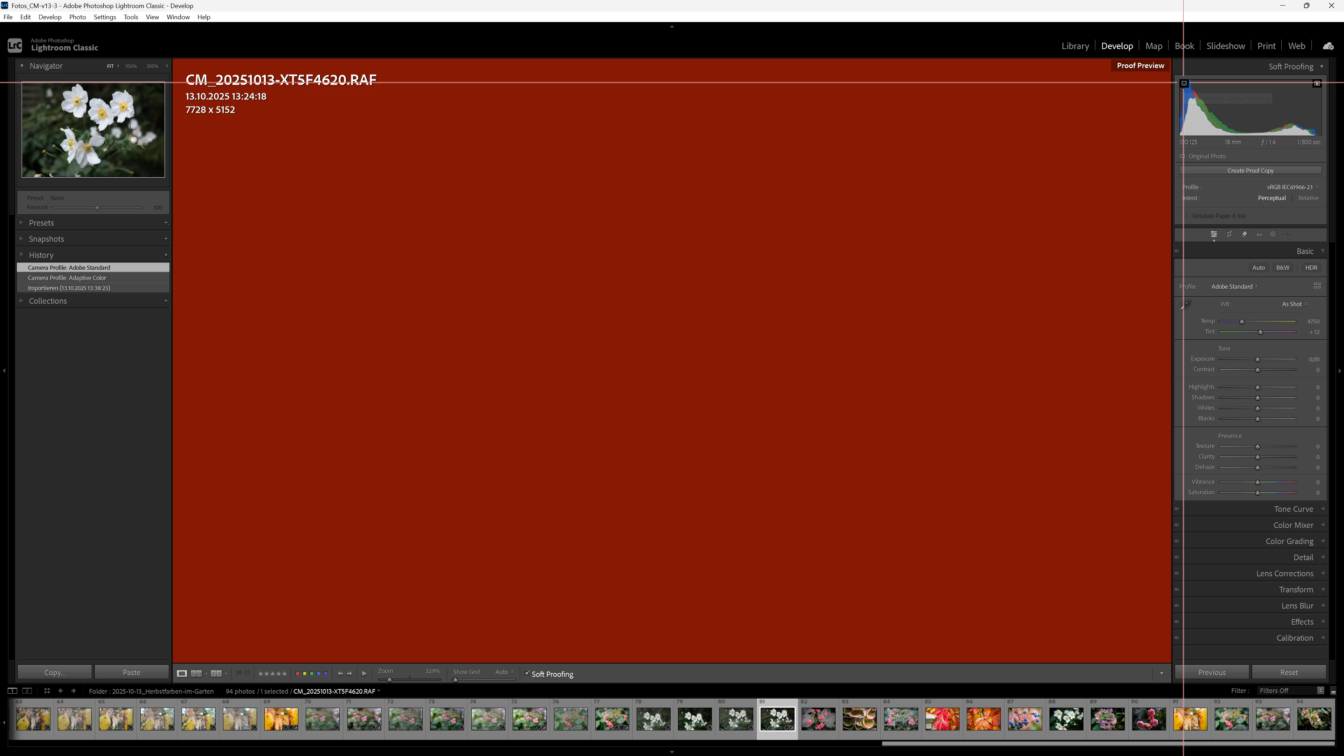Screen dimensions: 1344x756
Task: Click the Exposure slider handle
Action: click(1258, 359)
